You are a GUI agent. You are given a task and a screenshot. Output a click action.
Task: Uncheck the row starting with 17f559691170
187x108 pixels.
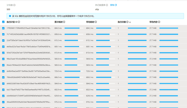click(x=3, y=28)
